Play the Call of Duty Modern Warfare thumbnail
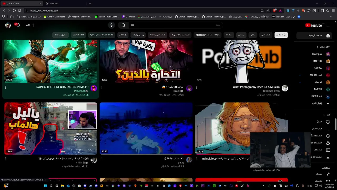Image resolution: width=337 pixels, height=190 pixels. pos(51,128)
